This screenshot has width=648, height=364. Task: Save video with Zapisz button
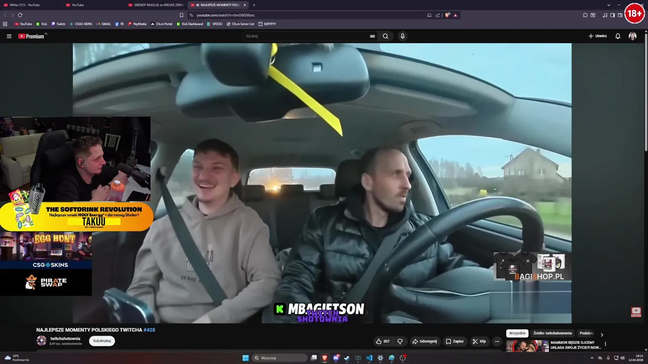[x=455, y=341]
